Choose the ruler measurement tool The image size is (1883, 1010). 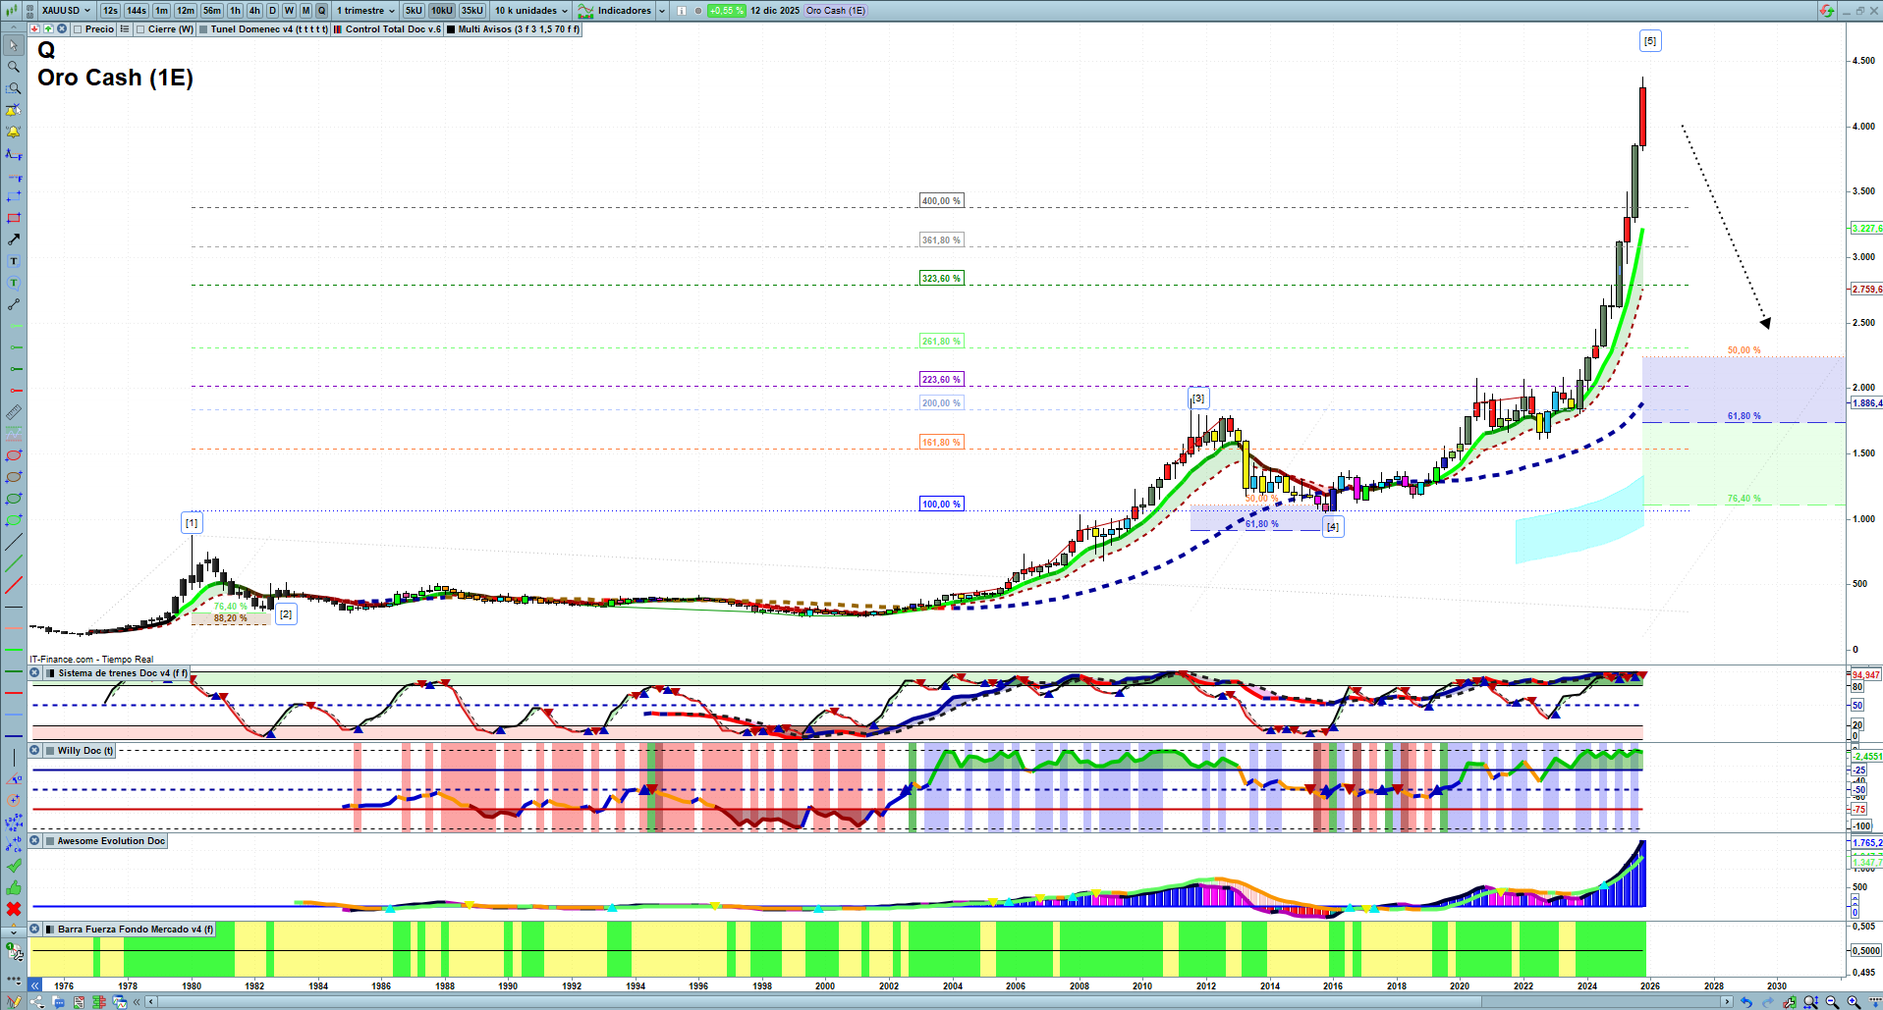(14, 412)
